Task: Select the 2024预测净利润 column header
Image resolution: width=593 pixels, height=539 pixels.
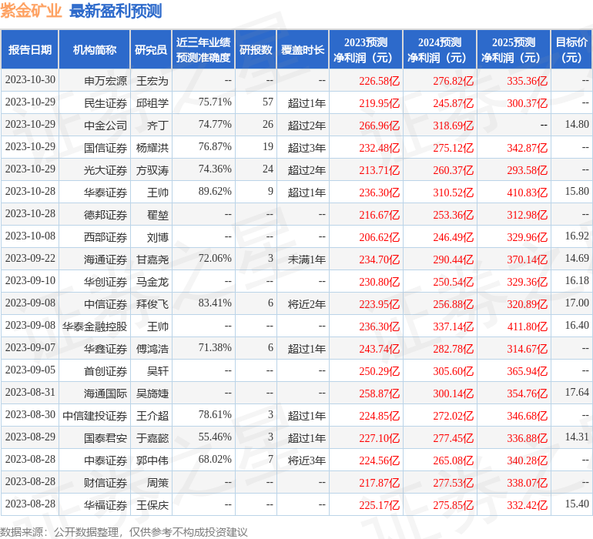Action: click(x=440, y=49)
